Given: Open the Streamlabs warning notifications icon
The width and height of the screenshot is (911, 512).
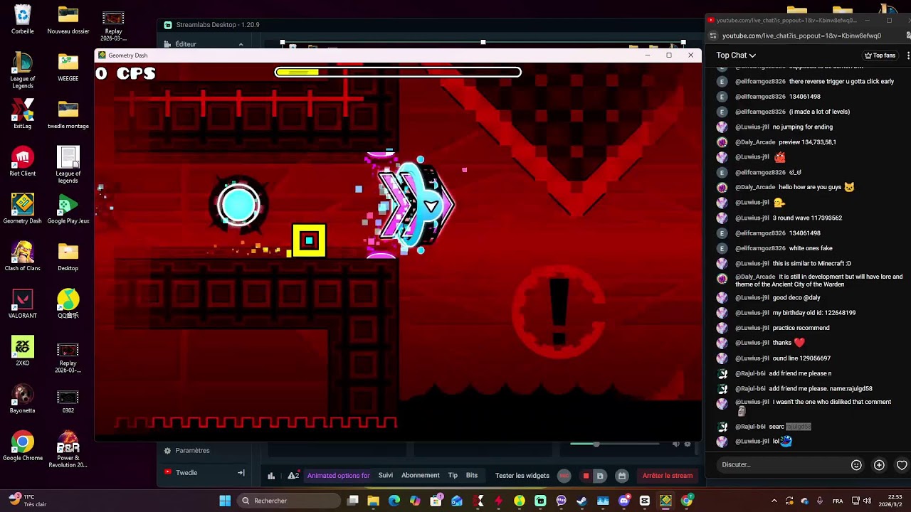Looking at the screenshot, I should [x=293, y=476].
